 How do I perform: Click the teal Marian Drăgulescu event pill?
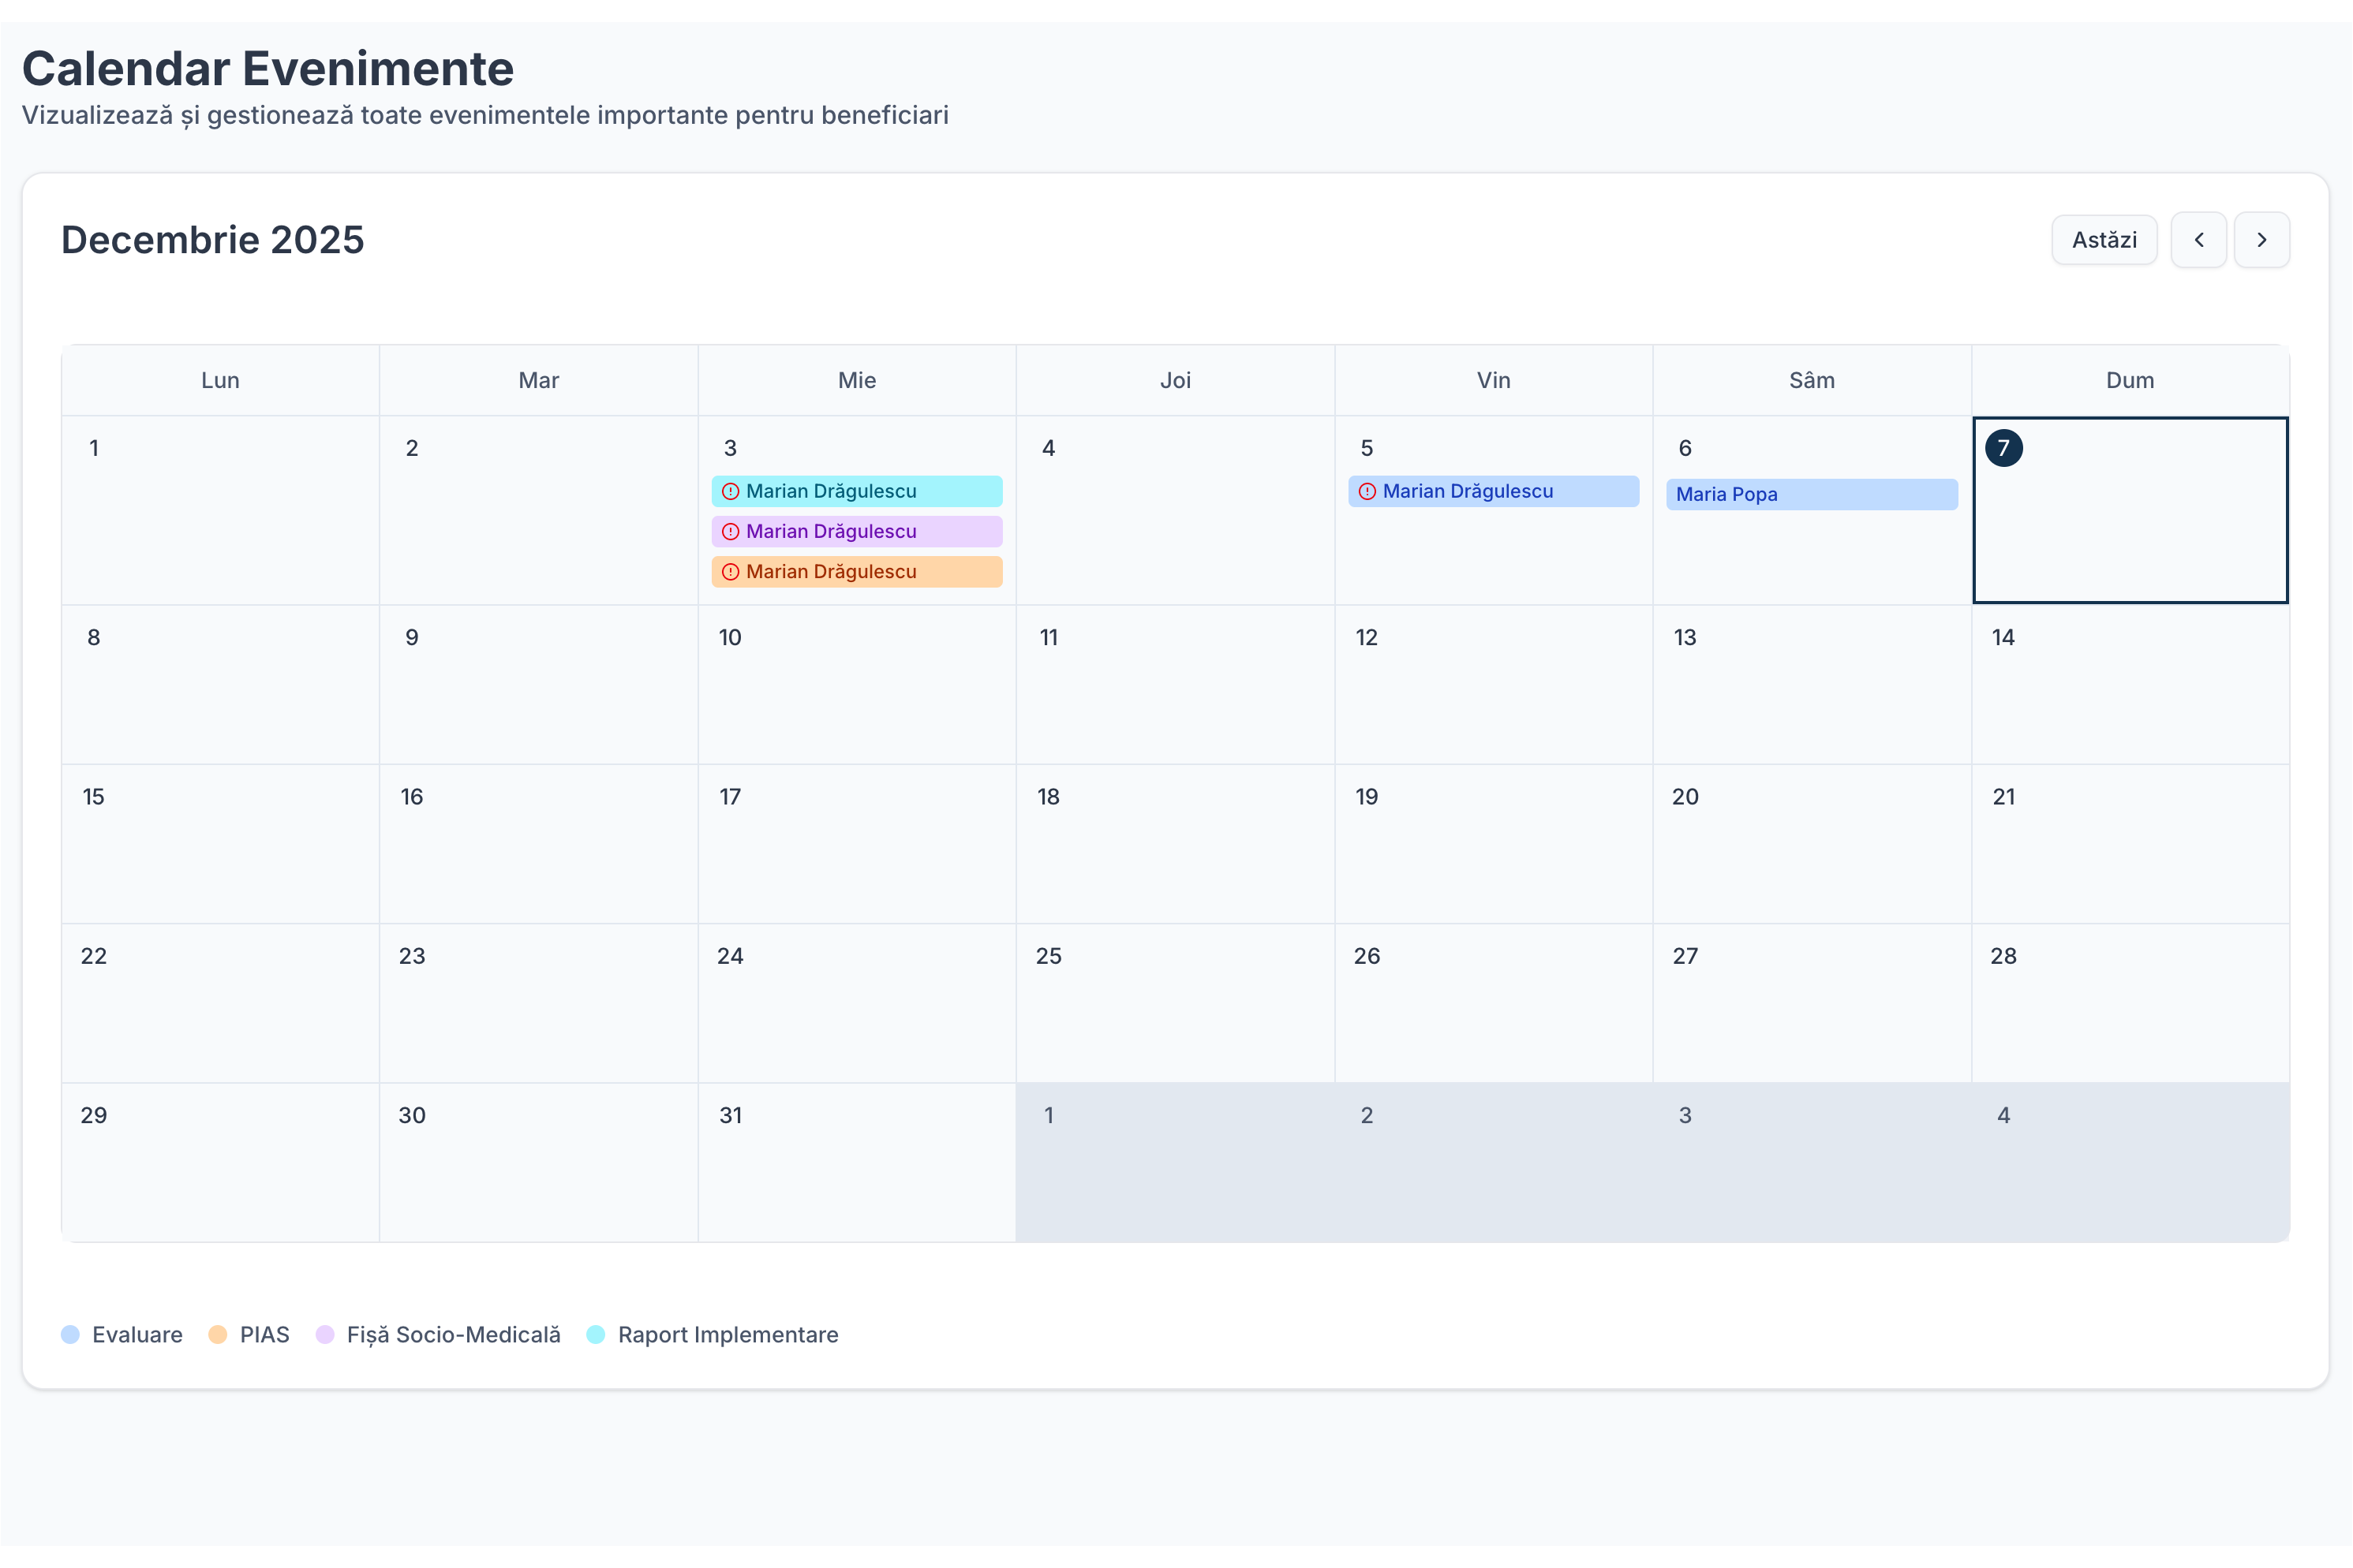[x=856, y=491]
